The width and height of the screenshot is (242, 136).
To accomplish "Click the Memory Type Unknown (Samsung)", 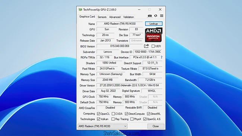I will [111, 74].
